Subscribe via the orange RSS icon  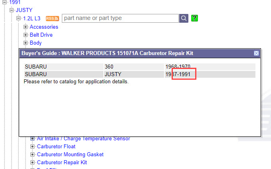pyautogui.click(x=52, y=18)
